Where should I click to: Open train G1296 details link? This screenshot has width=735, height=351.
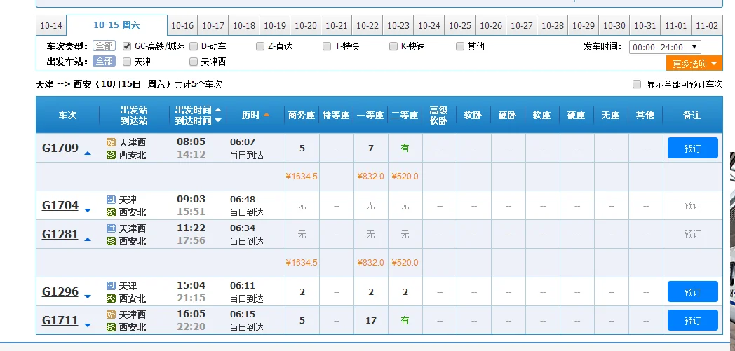click(60, 291)
